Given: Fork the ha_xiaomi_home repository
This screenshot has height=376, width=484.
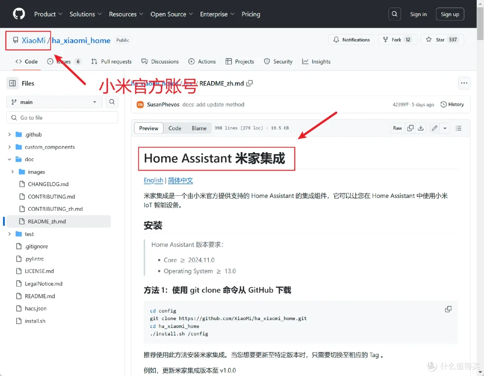Looking at the screenshot, I should pyautogui.click(x=398, y=39).
